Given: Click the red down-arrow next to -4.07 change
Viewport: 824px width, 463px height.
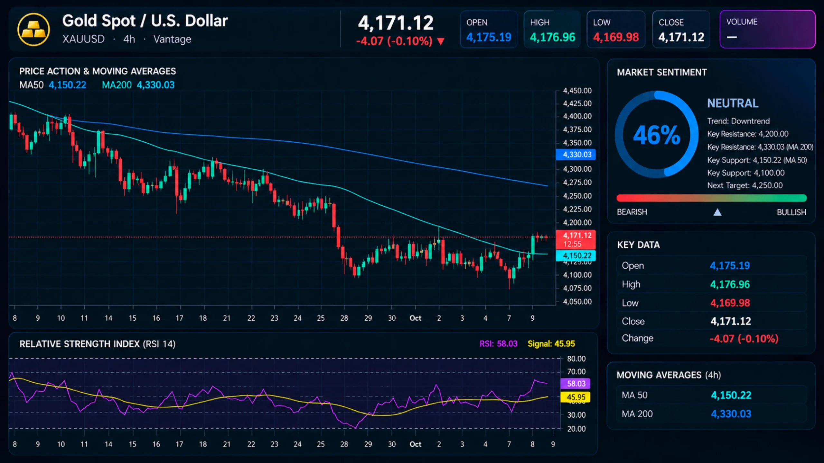Looking at the screenshot, I should coord(441,41).
